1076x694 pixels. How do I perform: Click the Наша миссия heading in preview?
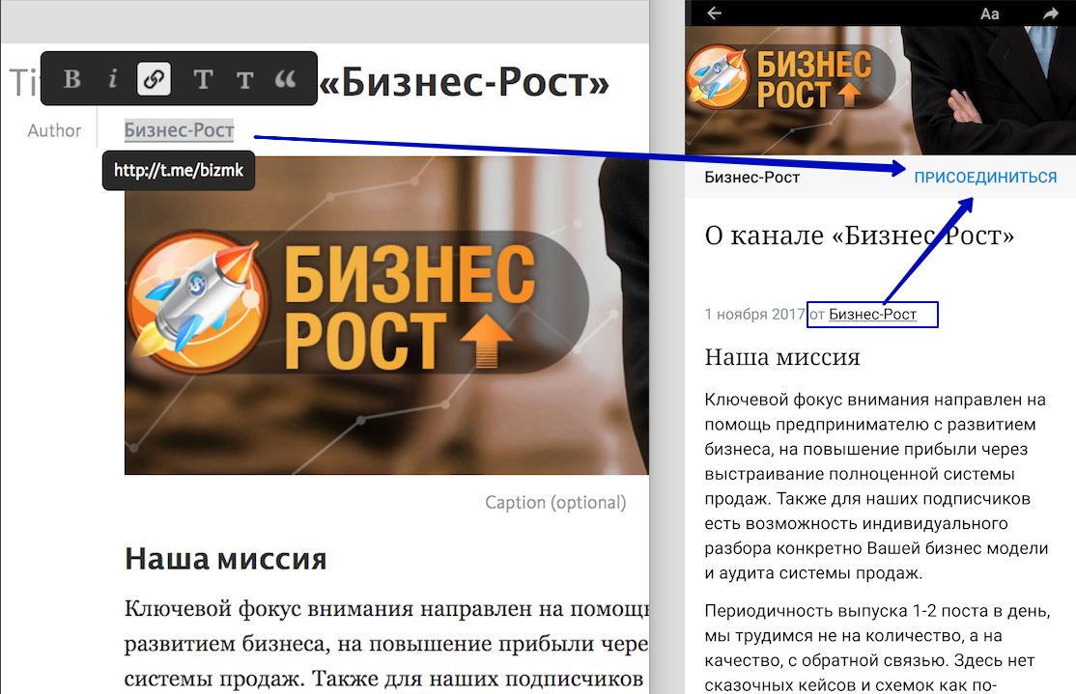pos(782,357)
